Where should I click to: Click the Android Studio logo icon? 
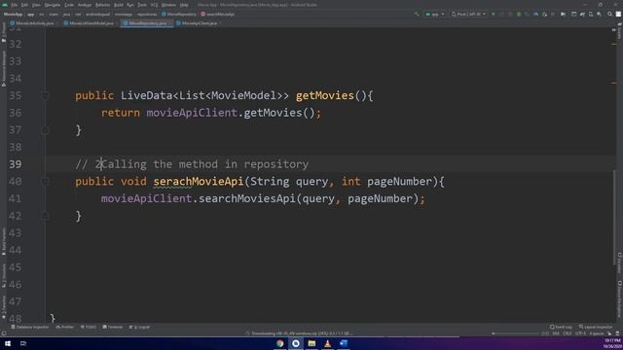[5, 5]
